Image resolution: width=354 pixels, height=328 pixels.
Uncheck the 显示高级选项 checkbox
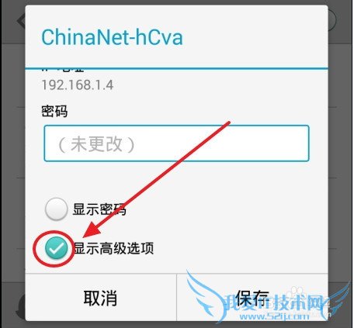click(56, 248)
